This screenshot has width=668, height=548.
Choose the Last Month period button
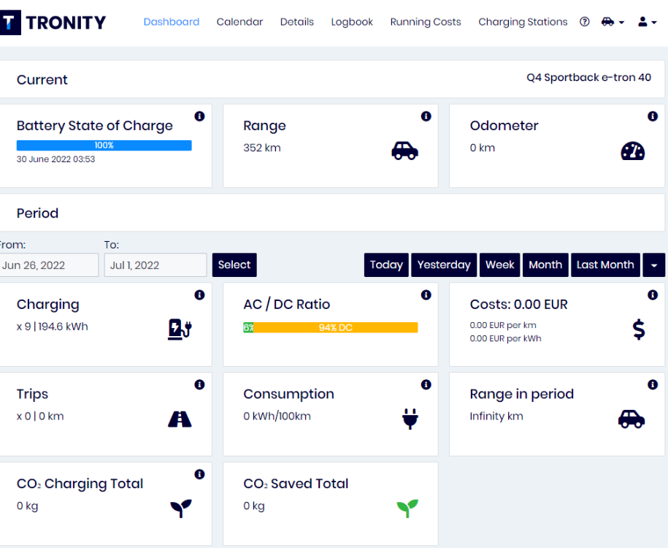[605, 265]
